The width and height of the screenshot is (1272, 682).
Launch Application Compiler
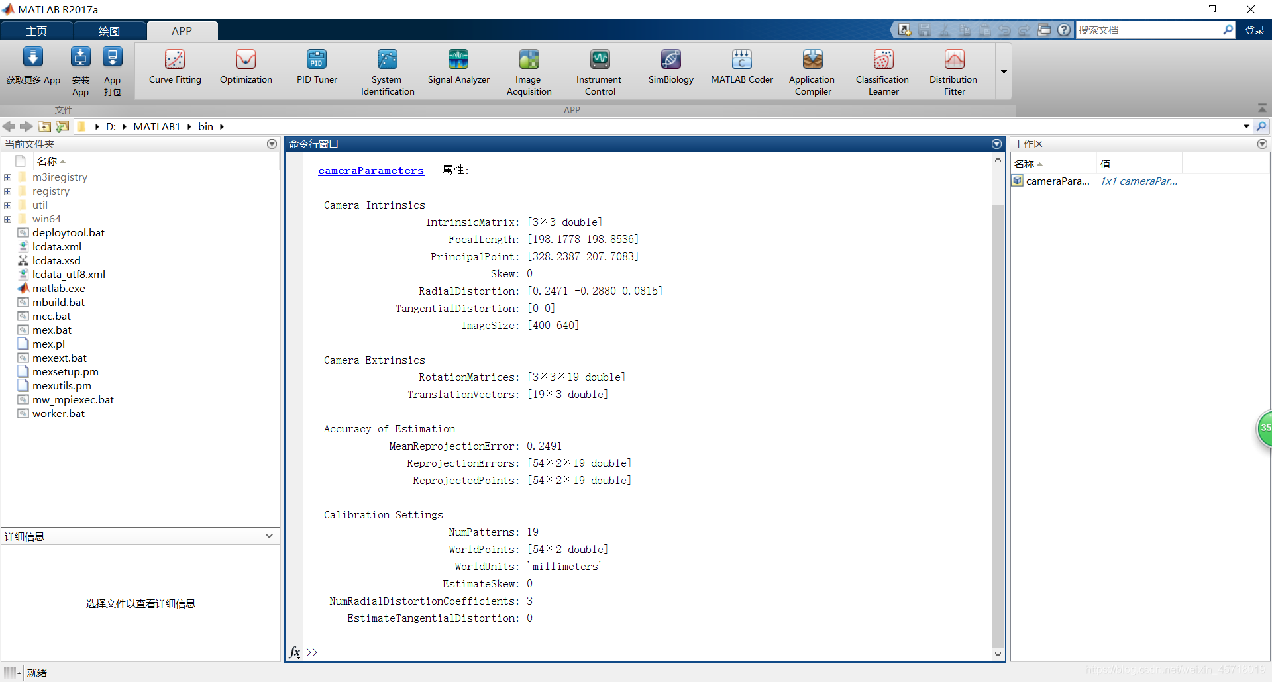click(812, 72)
